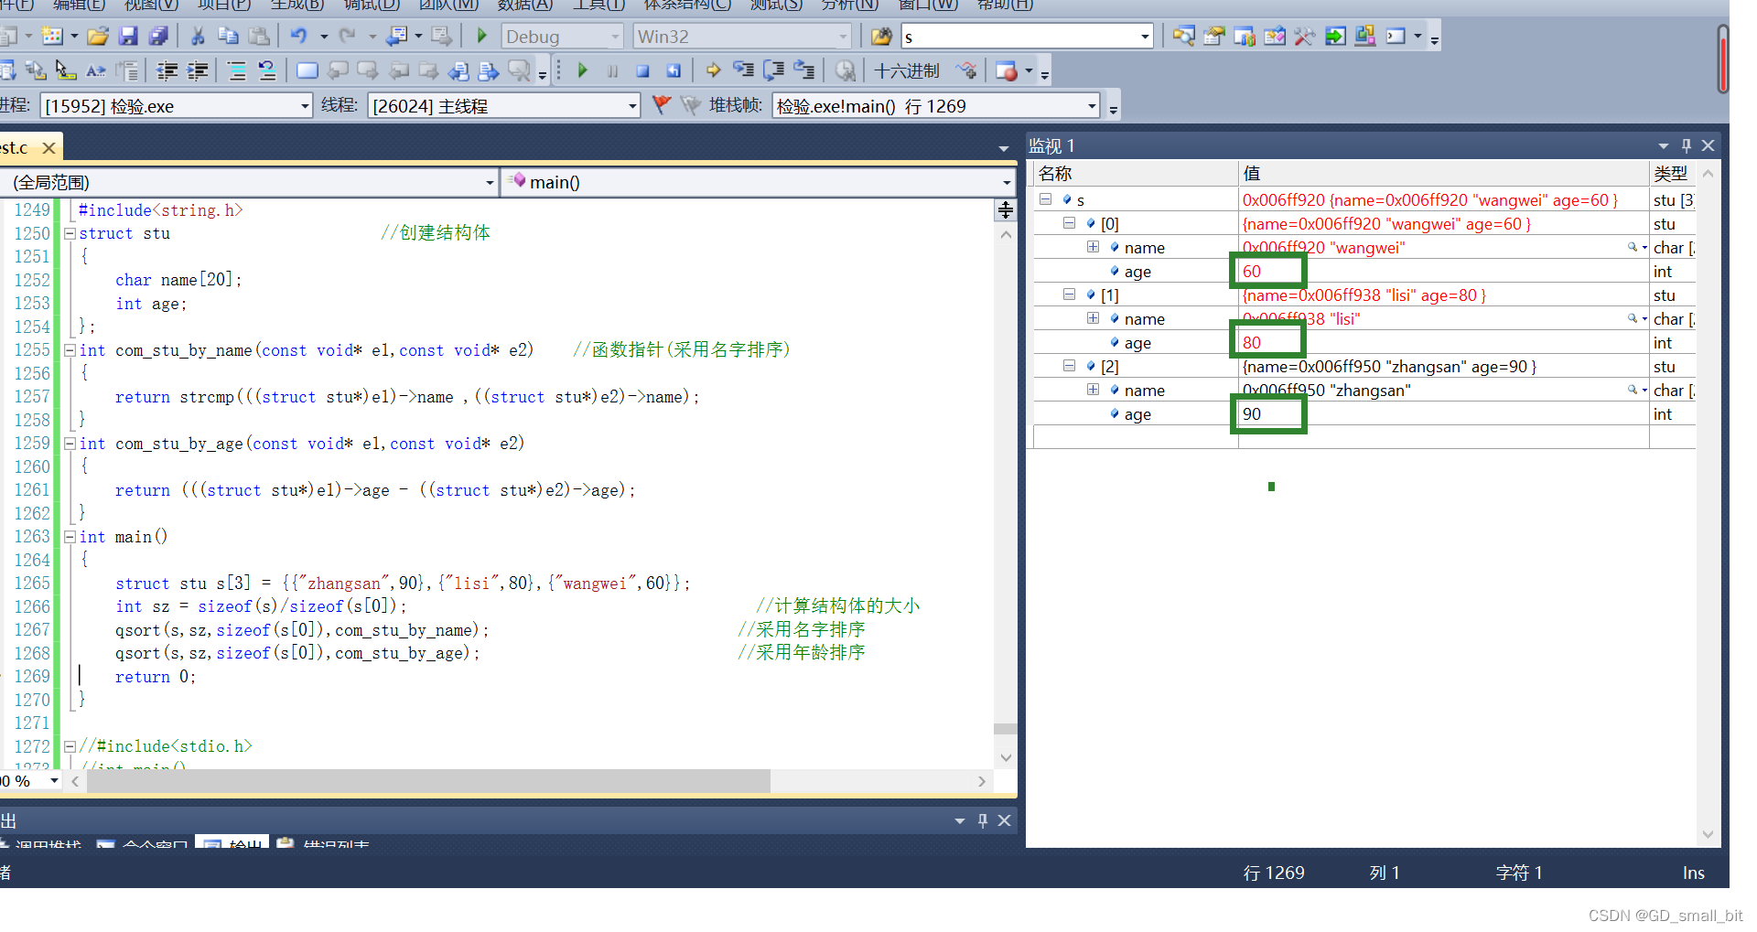The width and height of the screenshot is (1757, 932).
Task: Click the find combo box containing s
Action: (x=1027, y=37)
